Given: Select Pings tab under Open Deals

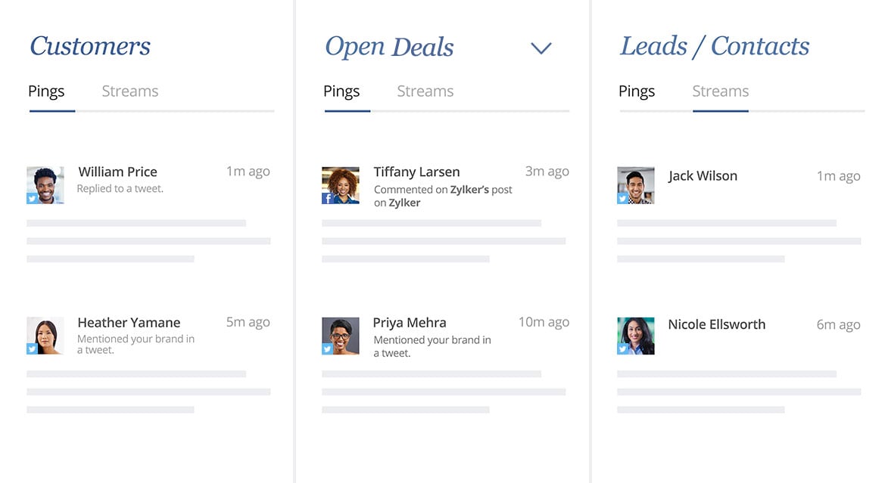Looking at the screenshot, I should tap(341, 91).
